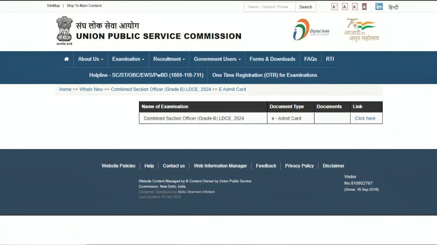
Task: Go to the home icon in navbar
Action: (66, 59)
